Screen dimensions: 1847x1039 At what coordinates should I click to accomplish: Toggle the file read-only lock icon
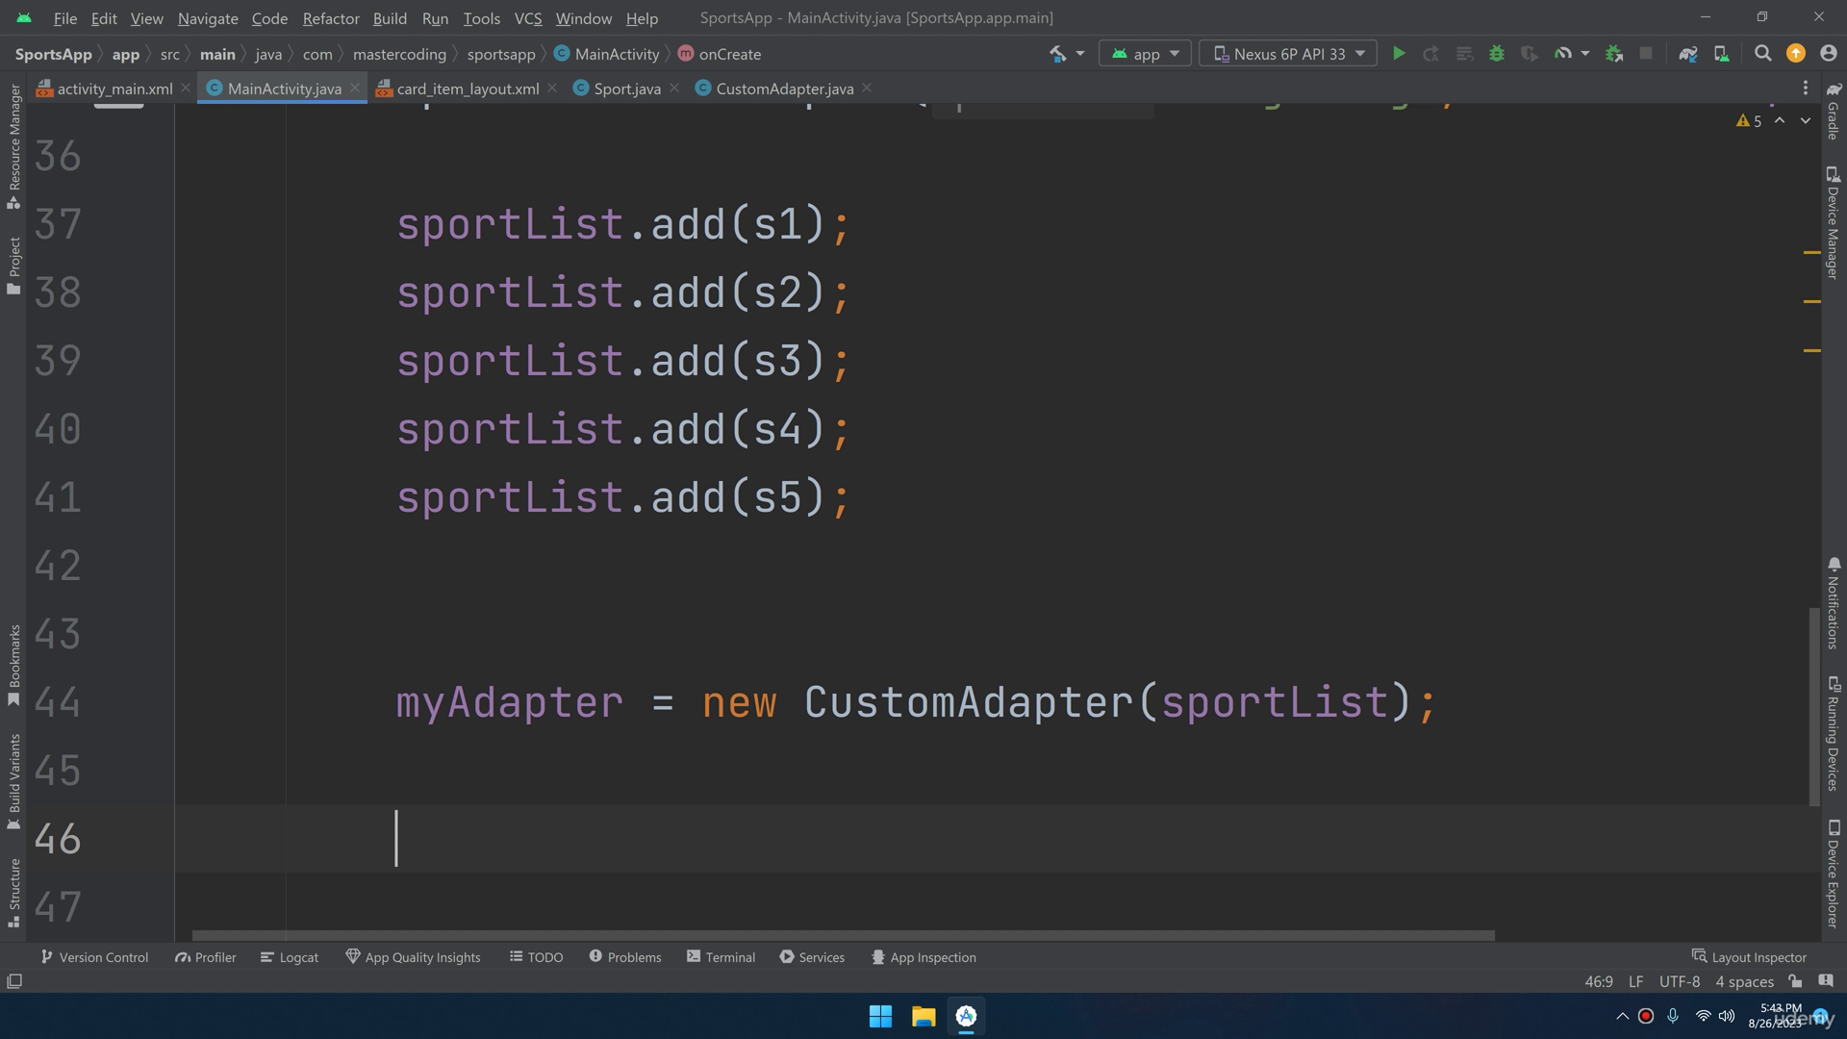click(x=1795, y=981)
